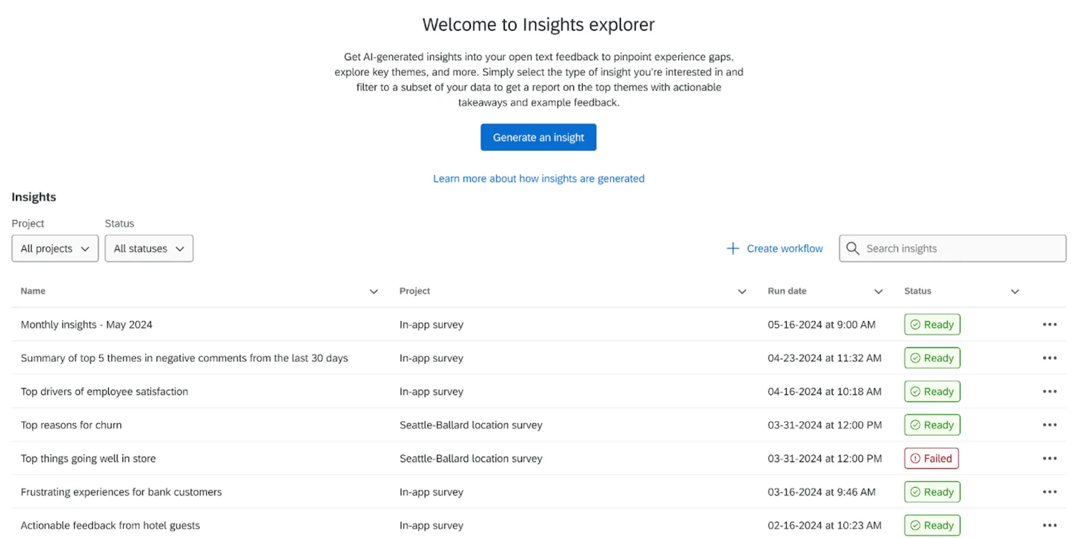Viewport: 1076px width, 538px height.
Task: Expand the All projects dropdown
Action: (55, 249)
